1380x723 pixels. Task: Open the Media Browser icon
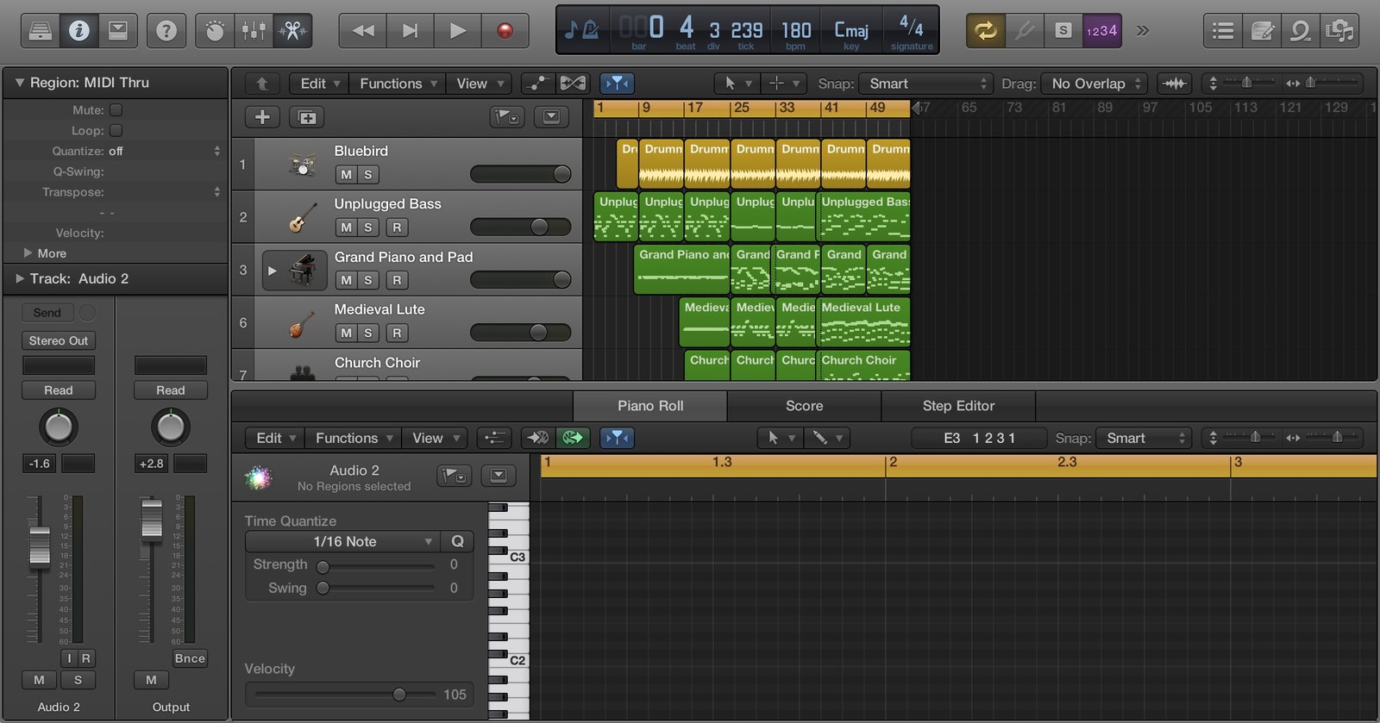pos(1339,31)
